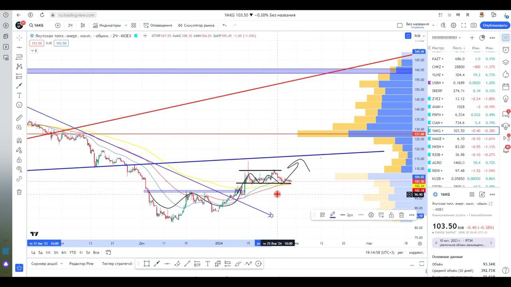Open the layout name dropdown arrow
Screen dimensions: 511x287
pyautogui.click(x=433, y=25)
